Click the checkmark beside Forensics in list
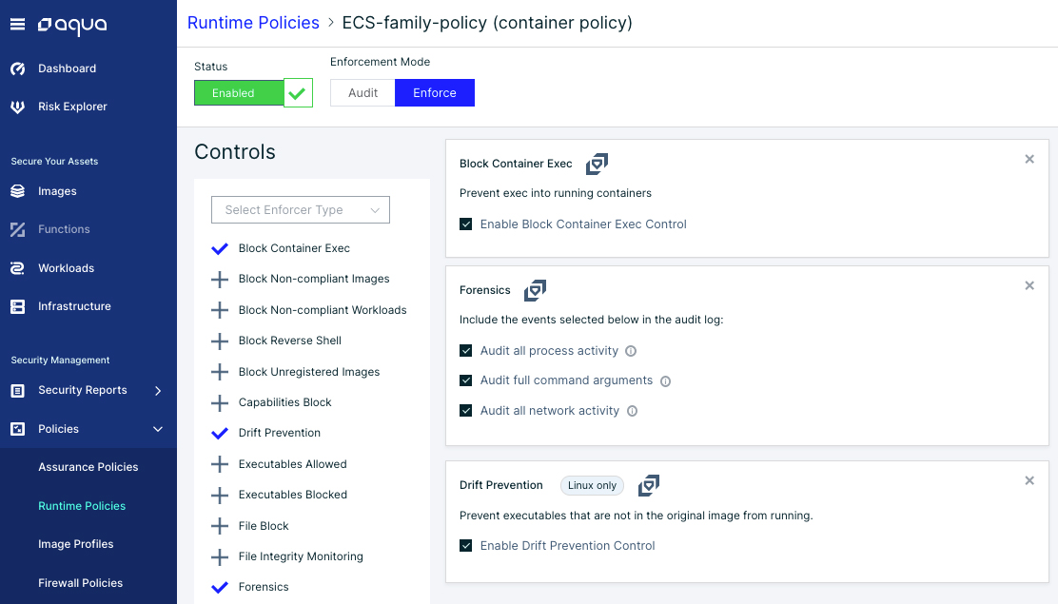The image size is (1058, 604). (x=219, y=588)
